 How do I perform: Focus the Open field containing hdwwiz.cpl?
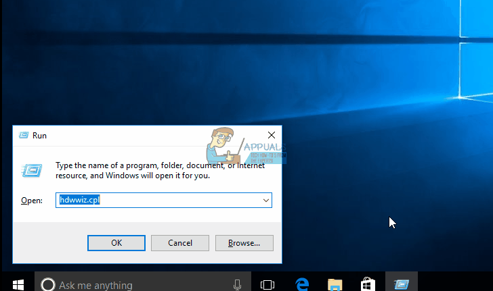click(x=164, y=200)
